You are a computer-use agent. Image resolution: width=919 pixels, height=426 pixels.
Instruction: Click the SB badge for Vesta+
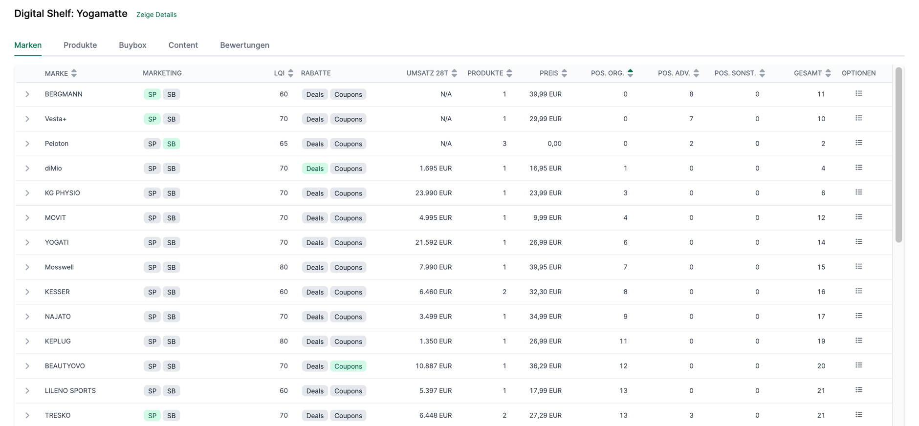coord(171,119)
